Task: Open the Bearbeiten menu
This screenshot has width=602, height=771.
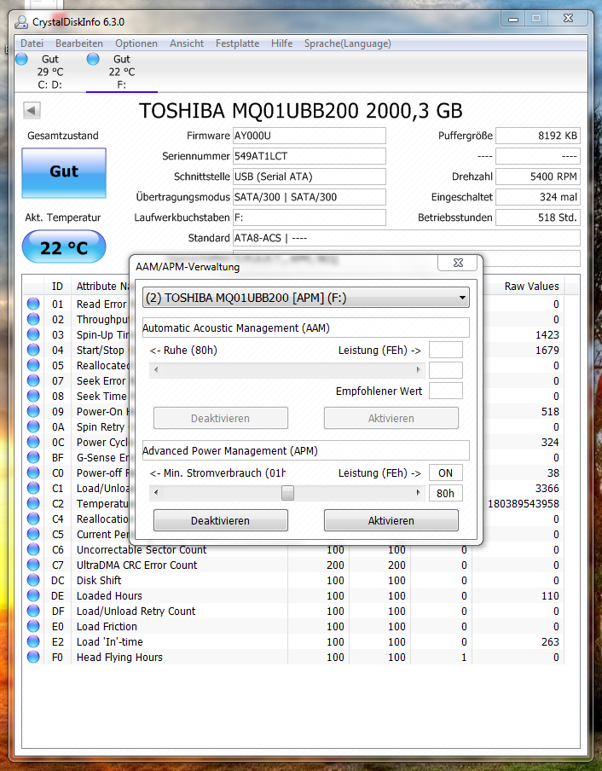Action: (79, 43)
